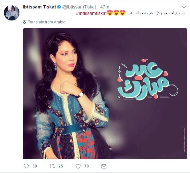
Task: Retweet using the retweet arrows icon
Action: (52, 166)
